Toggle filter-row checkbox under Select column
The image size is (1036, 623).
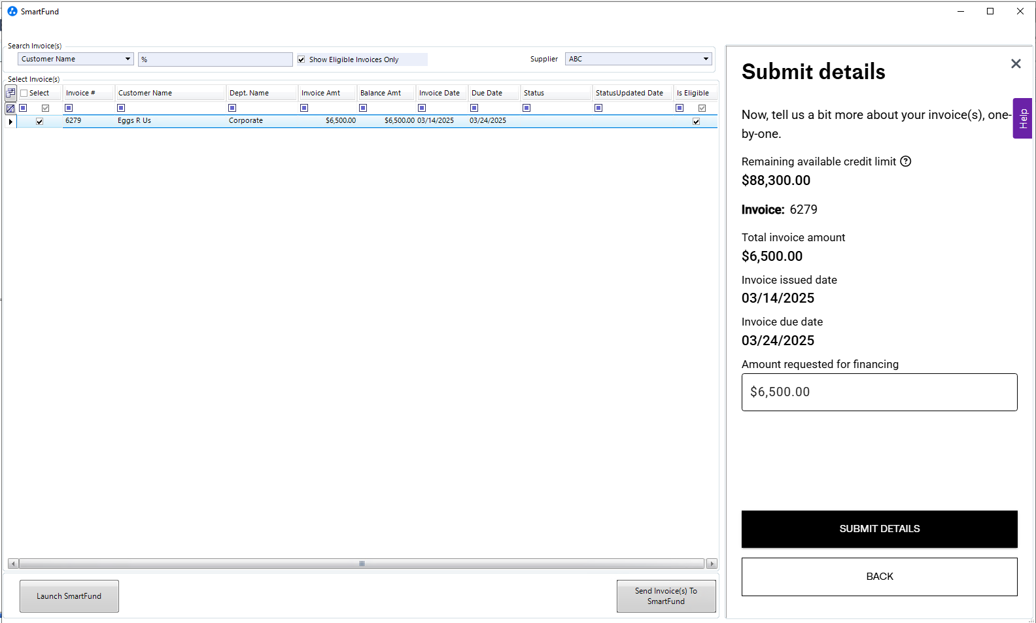point(46,109)
